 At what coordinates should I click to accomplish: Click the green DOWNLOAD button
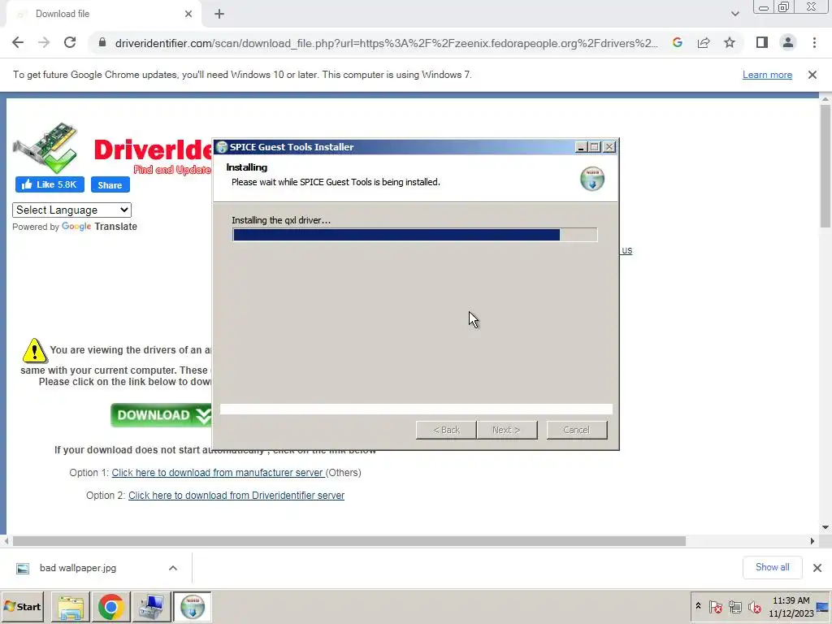(162, 415)
